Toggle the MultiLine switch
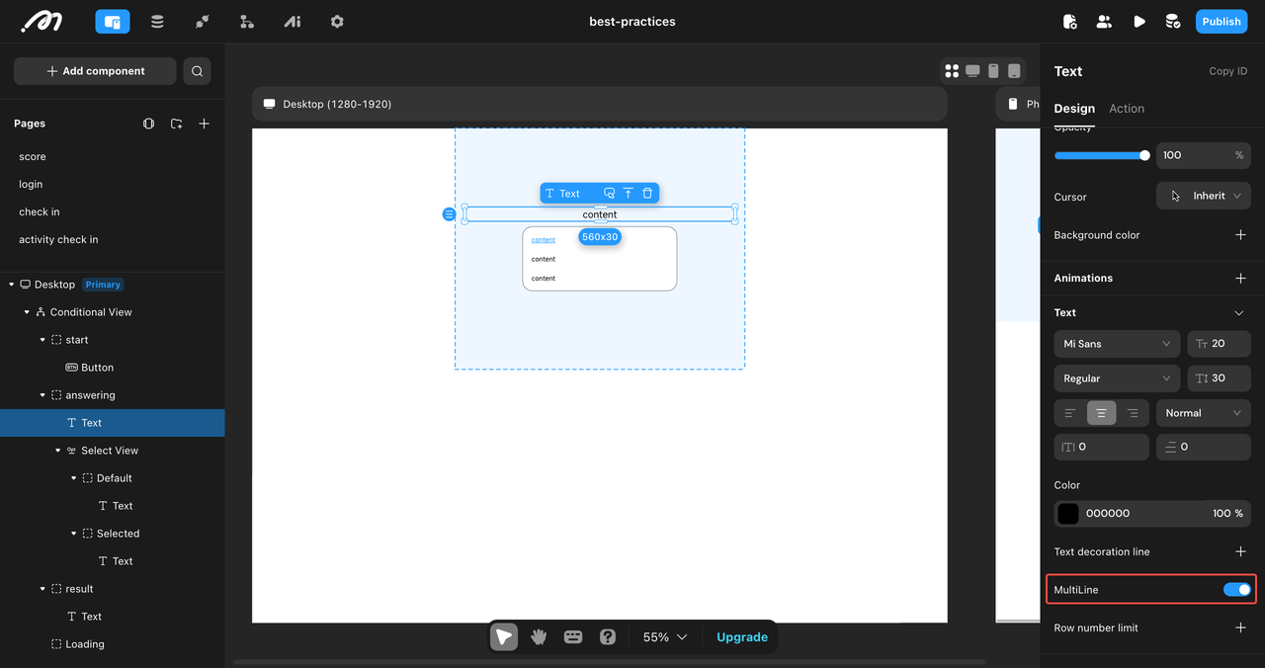 click(1237, 590)
